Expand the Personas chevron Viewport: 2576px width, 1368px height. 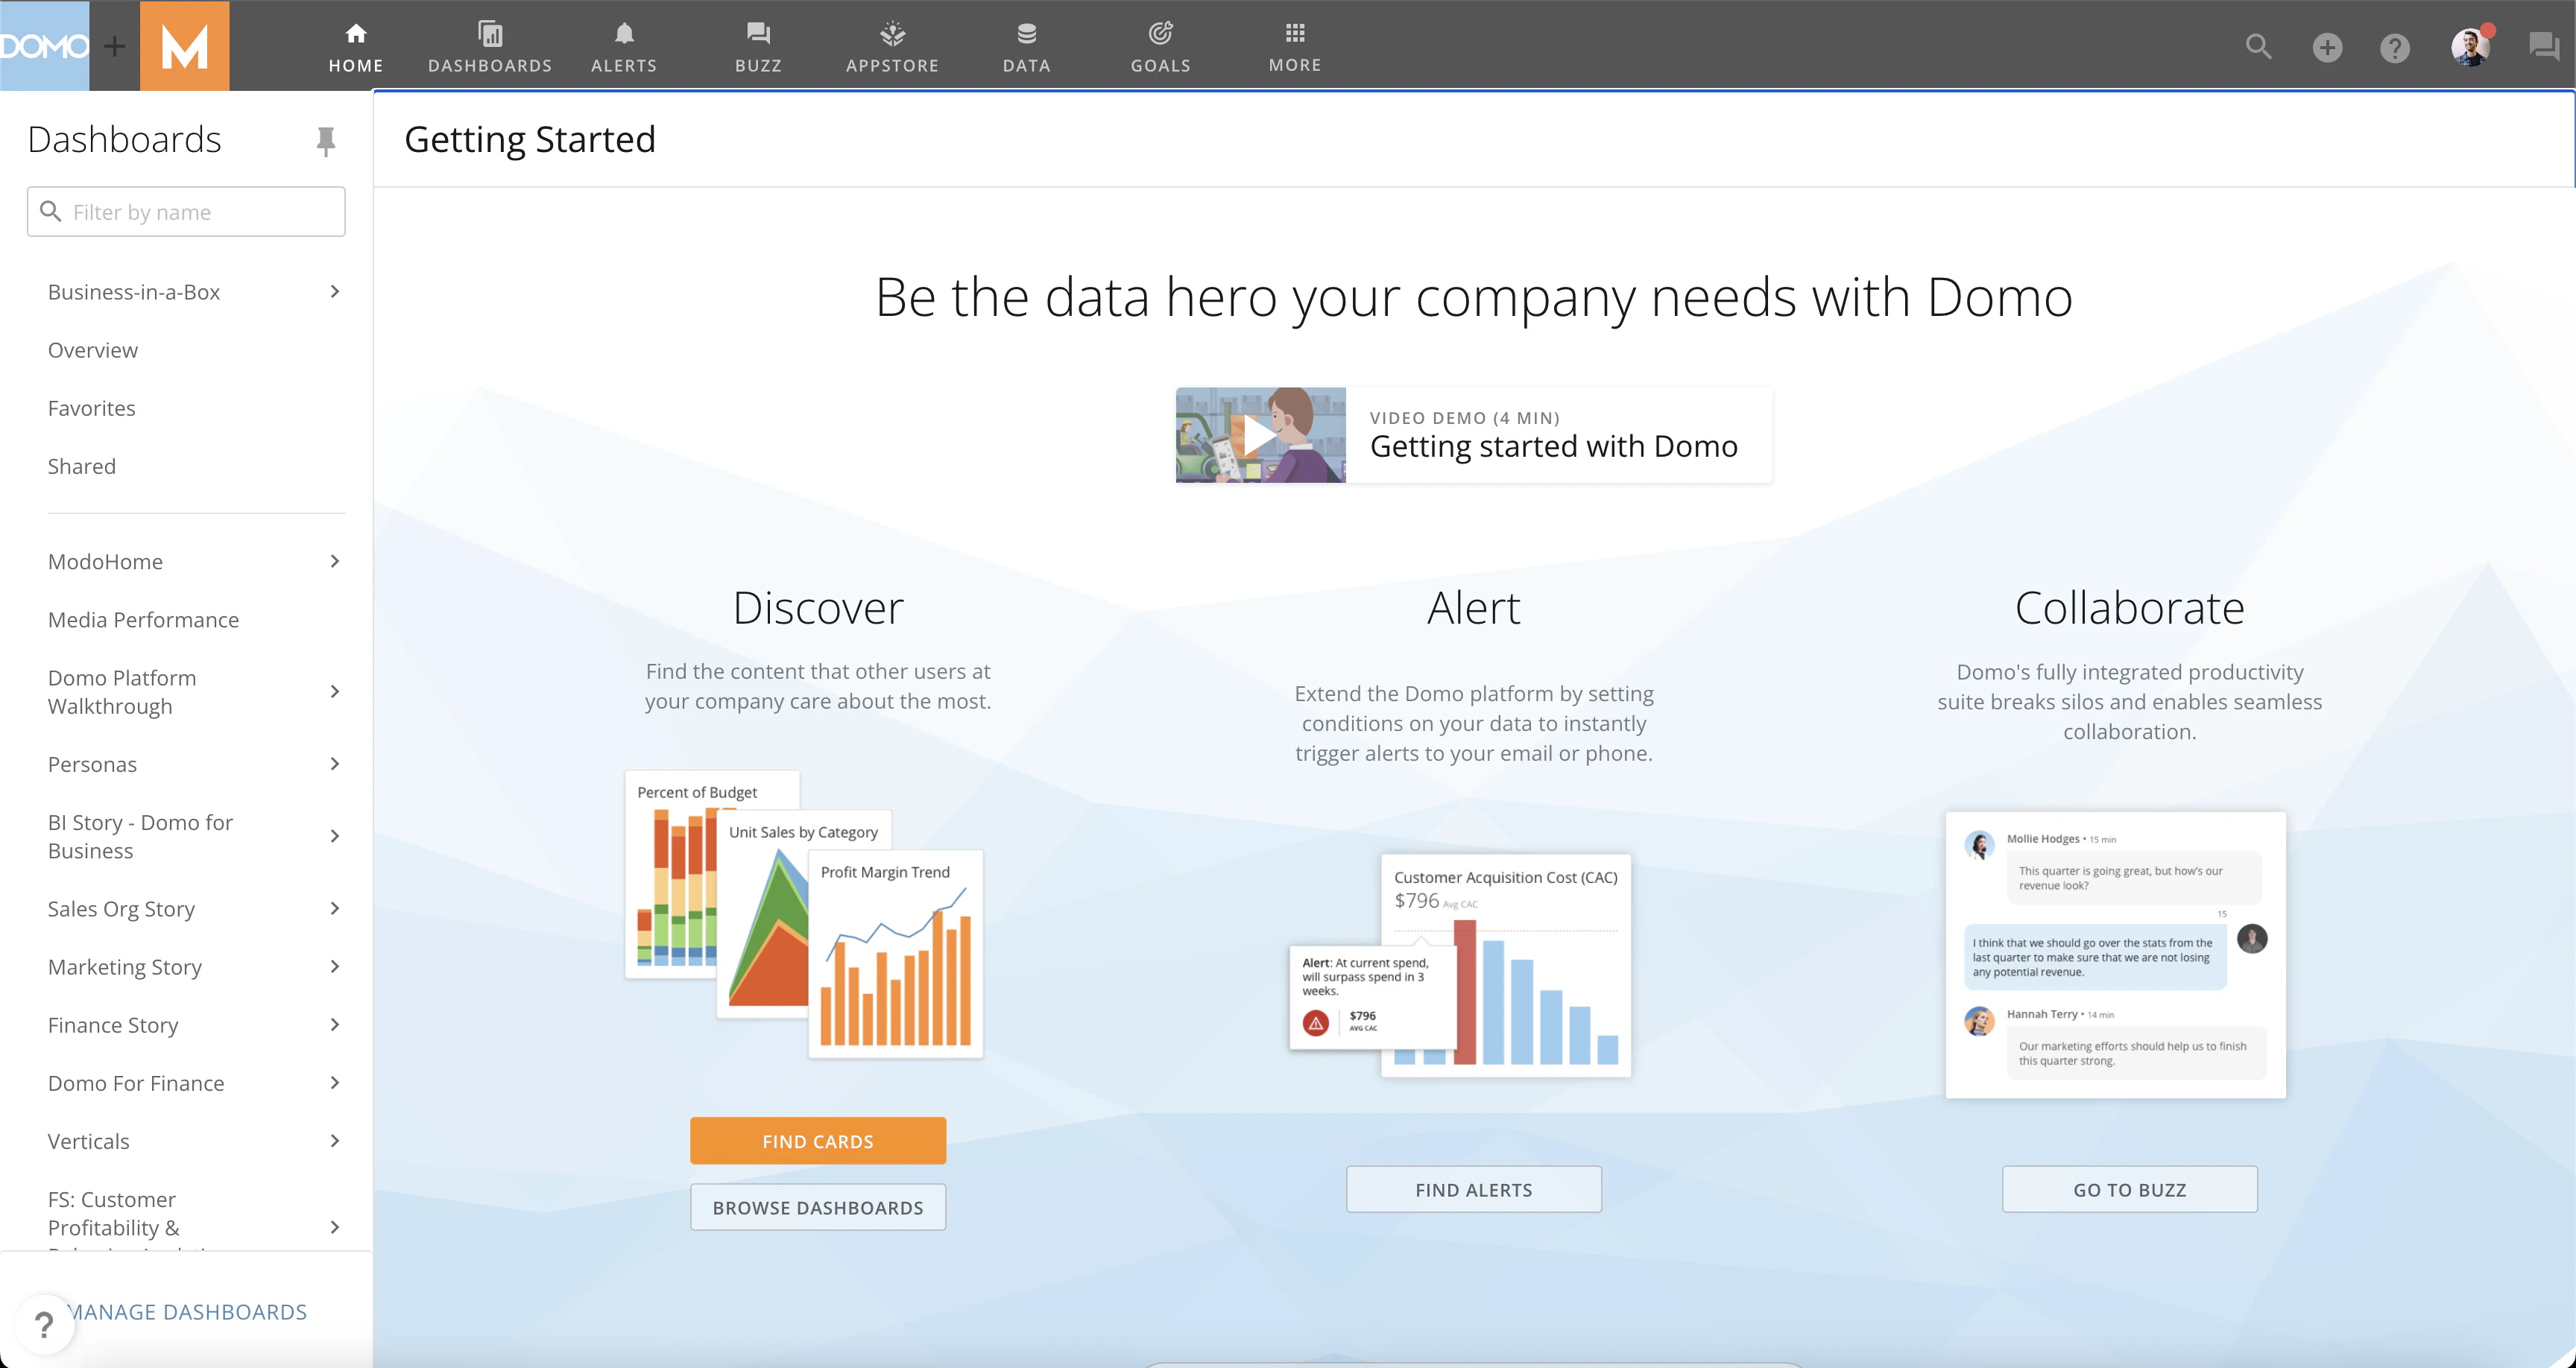coord(335,764)
